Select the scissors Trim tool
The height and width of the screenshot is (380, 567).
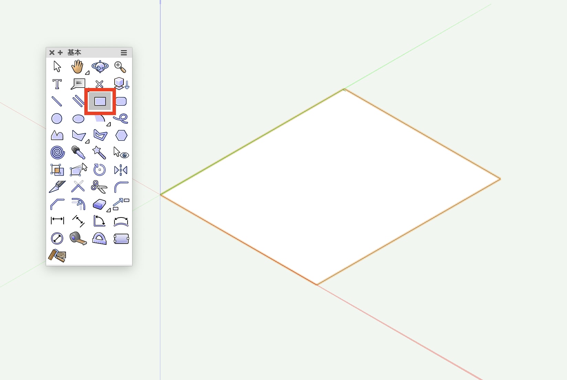click(x=99, y=187)
